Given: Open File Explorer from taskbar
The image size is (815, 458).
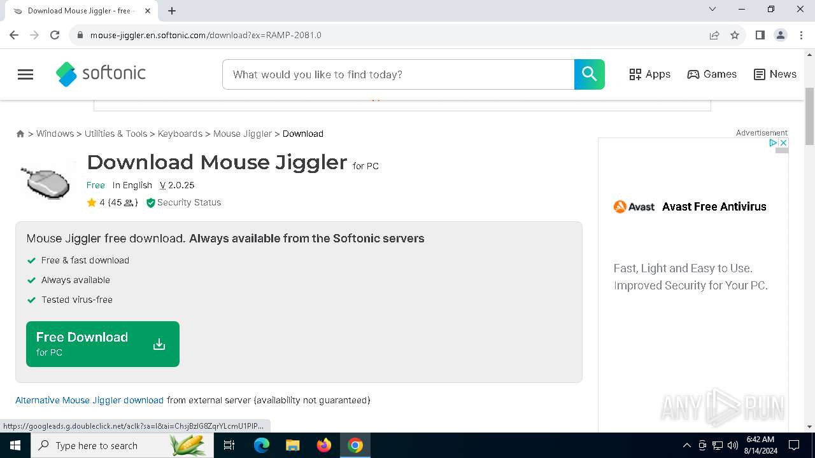Looking at the screenshot, I should click(x=293, y=445).
